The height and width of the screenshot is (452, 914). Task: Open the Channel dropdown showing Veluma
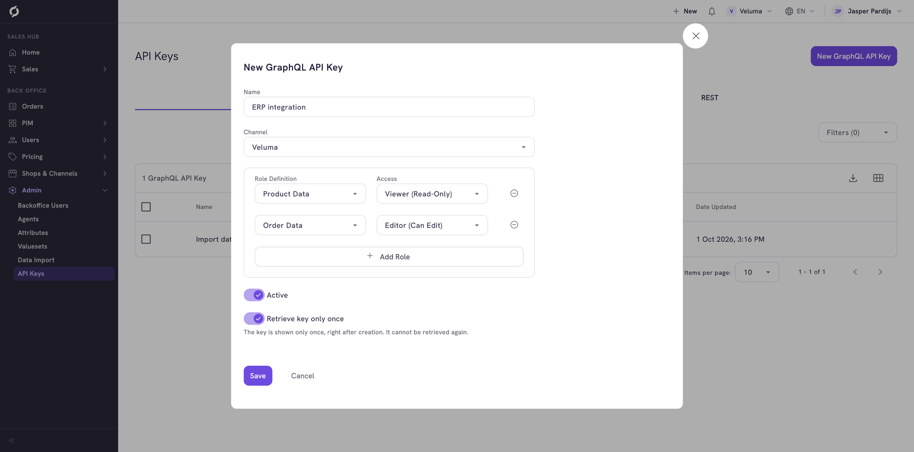(389, 147)
